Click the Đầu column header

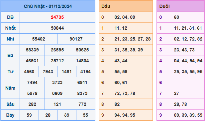(106, 6)
